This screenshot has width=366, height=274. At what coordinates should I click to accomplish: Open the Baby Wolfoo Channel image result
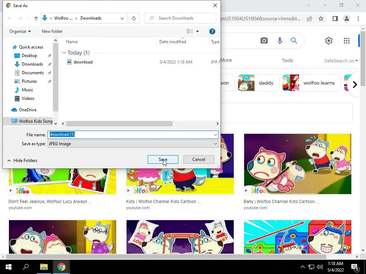[x=298, y=164]
